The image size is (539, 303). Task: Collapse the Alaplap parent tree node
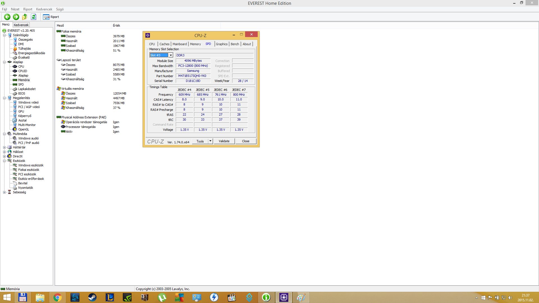tap(4, 62)
